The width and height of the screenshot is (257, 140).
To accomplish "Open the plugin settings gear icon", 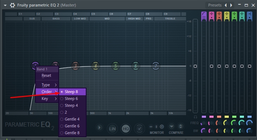I will pyautogui.click(x=12, y=5).
